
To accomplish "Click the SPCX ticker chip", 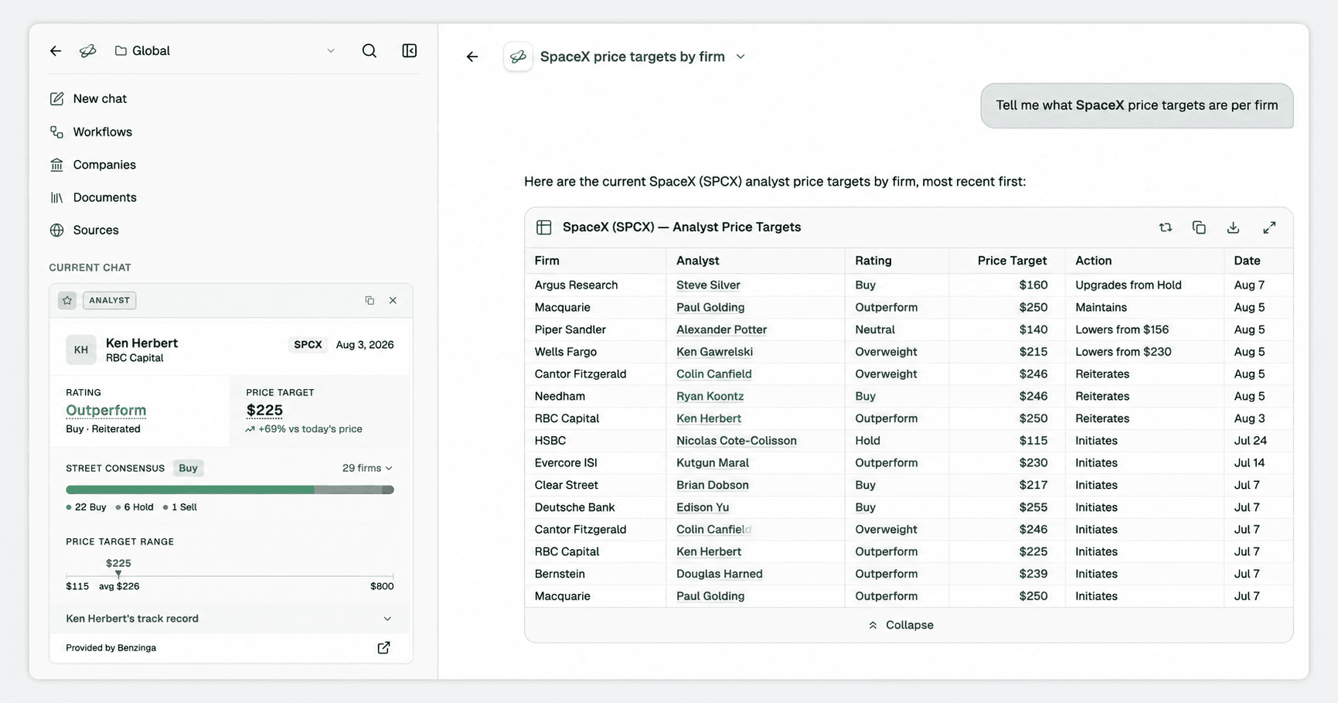I will [x=308, y=345].
